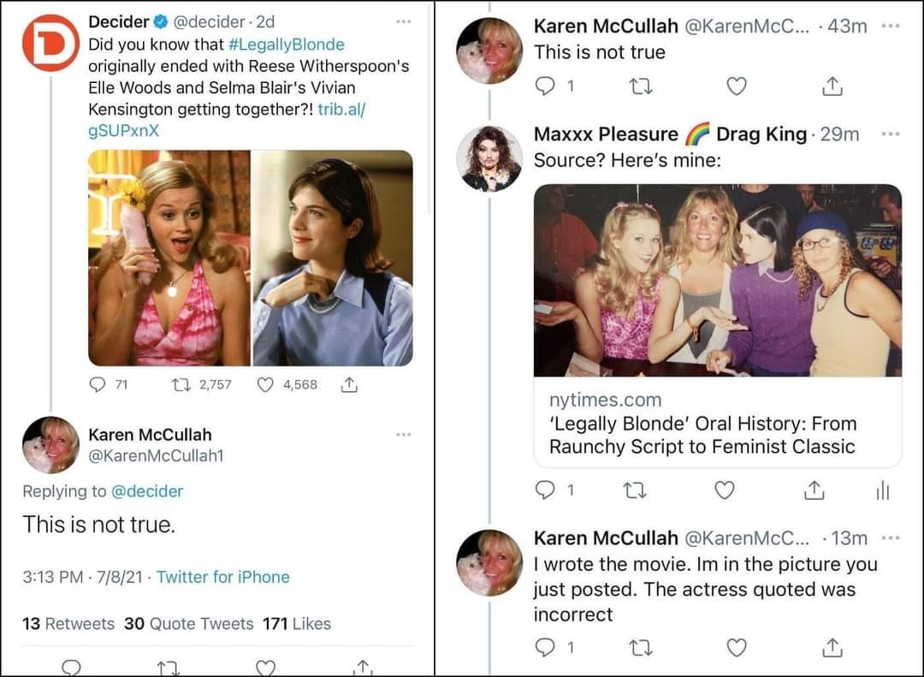Image resolution: width=924 pixels, height=677 pixels.
Task: Like the Decider tweet with 4,568 likes
Action: click(266, 385)
